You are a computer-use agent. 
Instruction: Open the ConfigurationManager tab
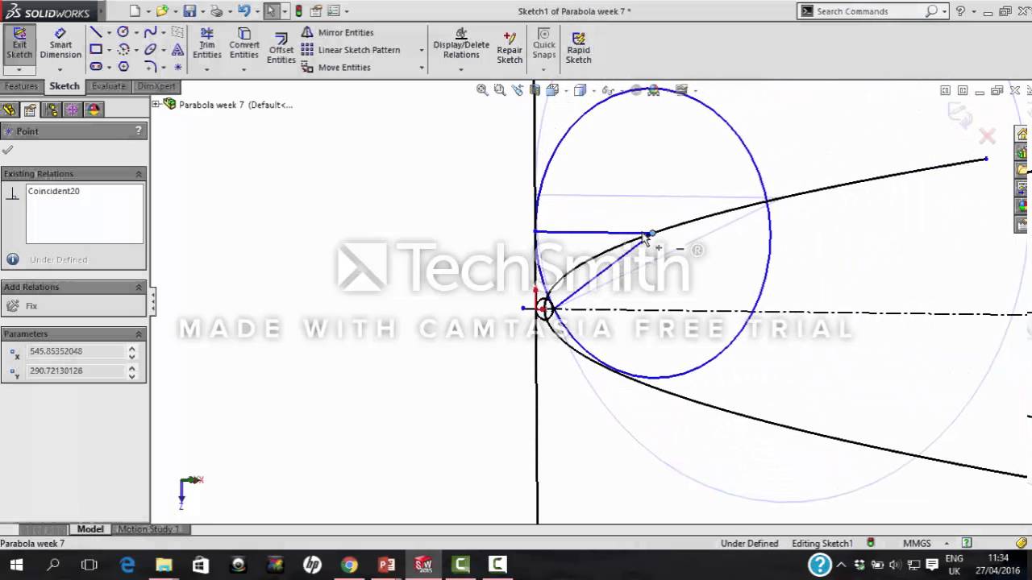point(52,110)
